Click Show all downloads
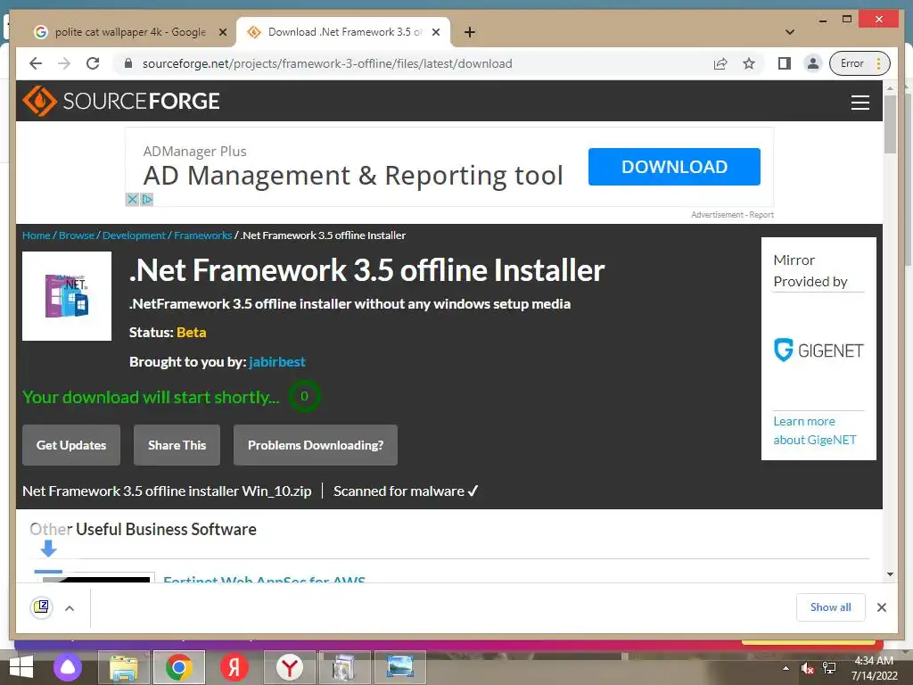Screen dimensions: 913x685 (830, 607)
